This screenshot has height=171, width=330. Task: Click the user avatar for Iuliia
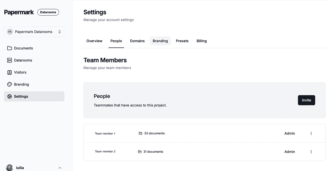(x=10, y=167)
